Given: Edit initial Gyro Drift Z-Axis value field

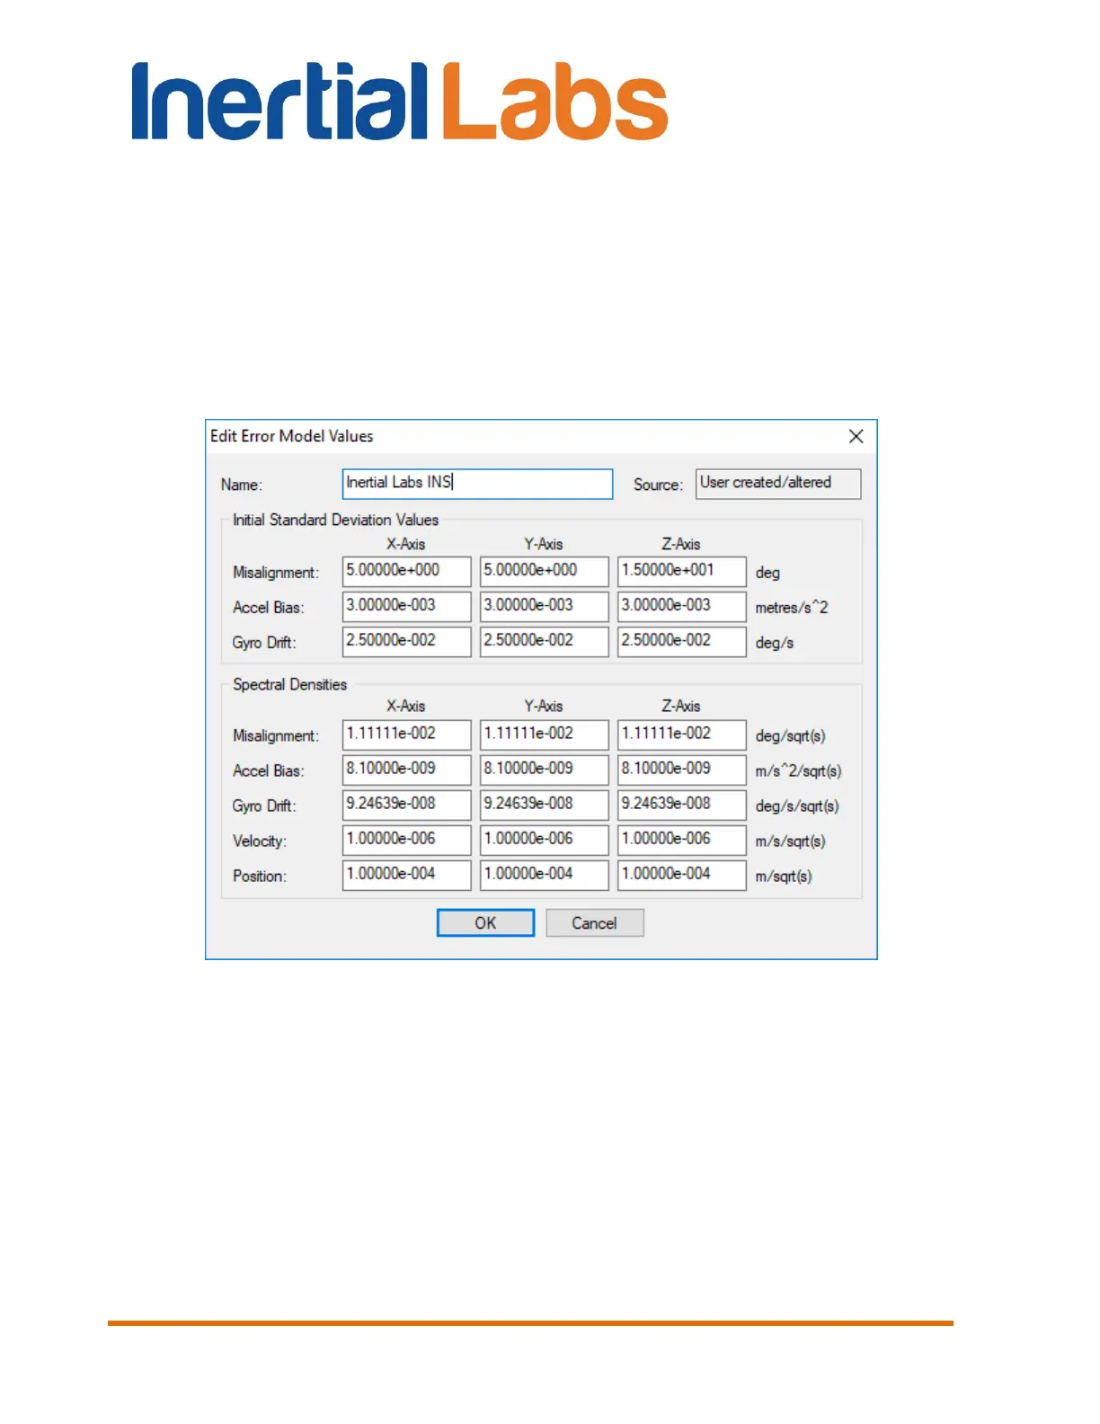Looking at the screenshot, I should pyautogui.click(x=681, y=641).
